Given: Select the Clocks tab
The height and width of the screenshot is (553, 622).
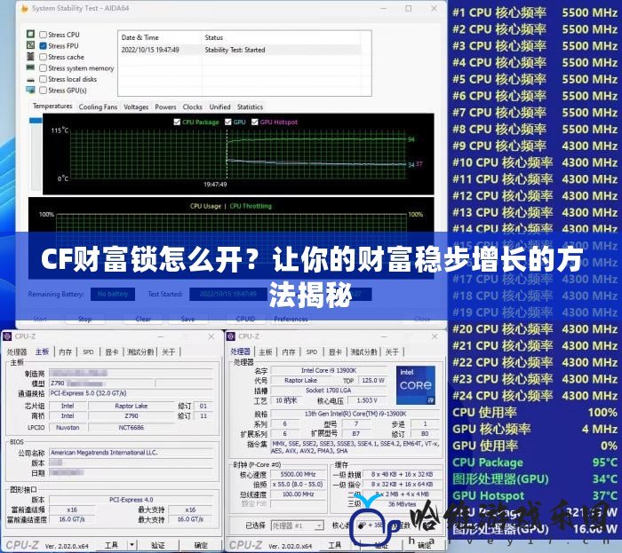Looking at the screenshot, I should coord(193,107).
